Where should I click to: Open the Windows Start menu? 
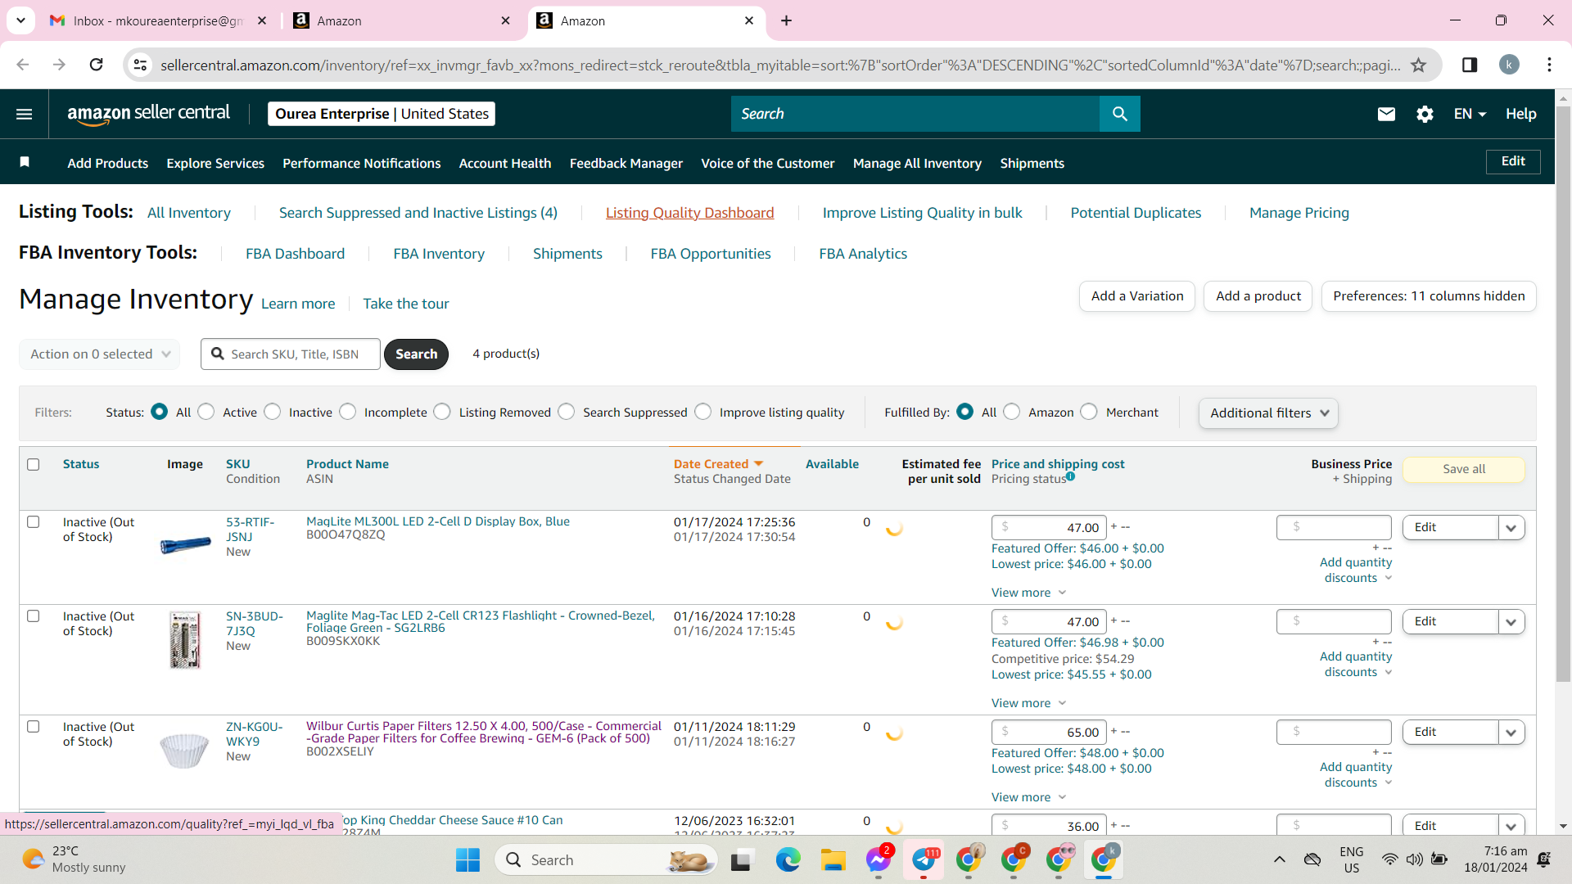pos(468,859)
